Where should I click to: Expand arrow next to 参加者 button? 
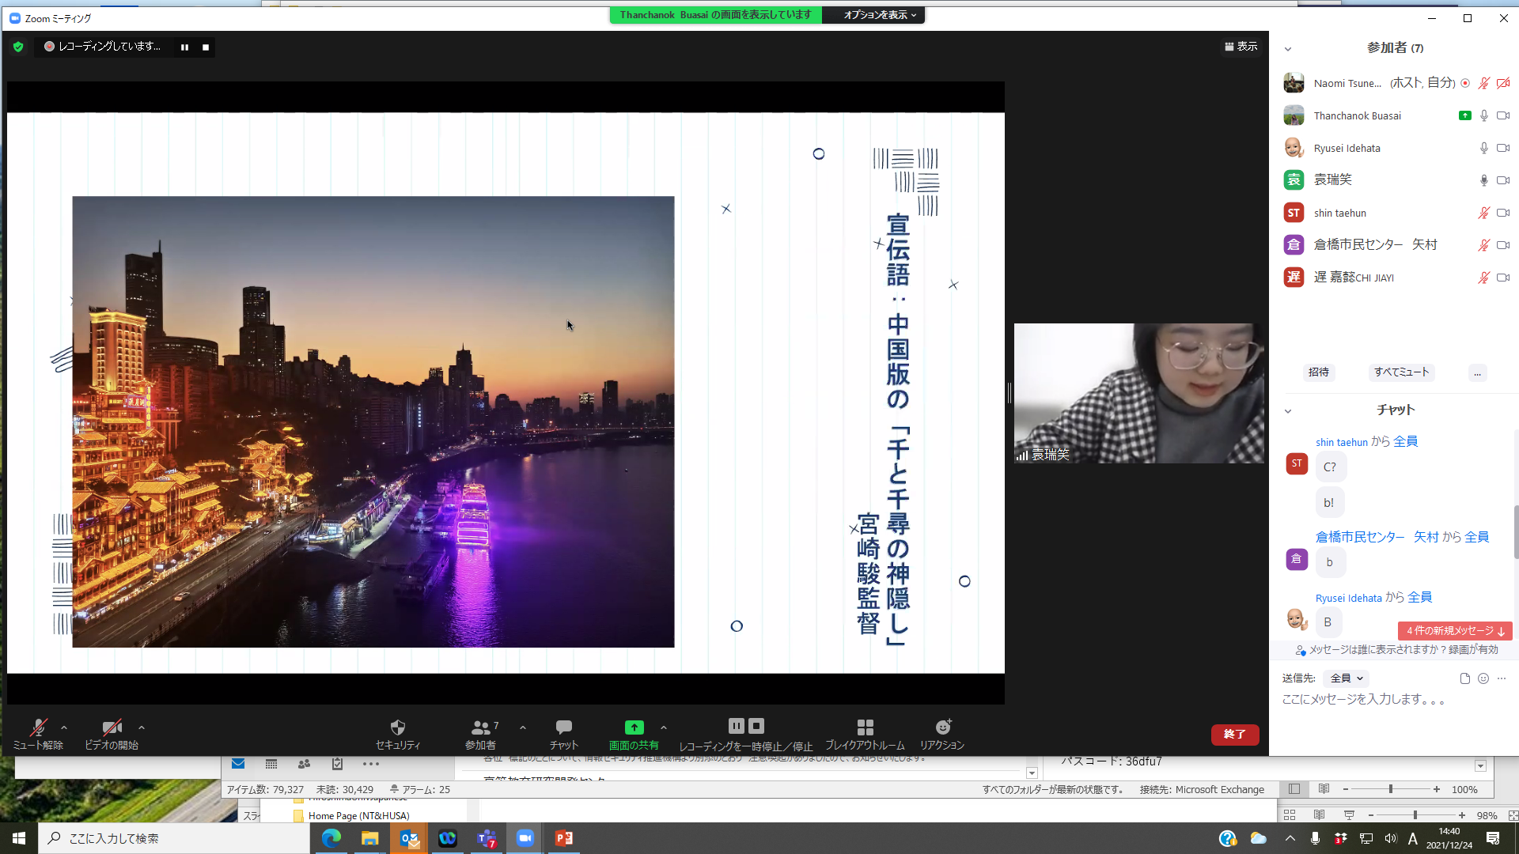click(x=523, y=727)
